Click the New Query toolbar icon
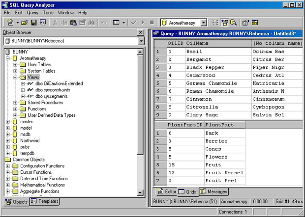The height and width of the screenshot is (217, 305). point(10,23)
